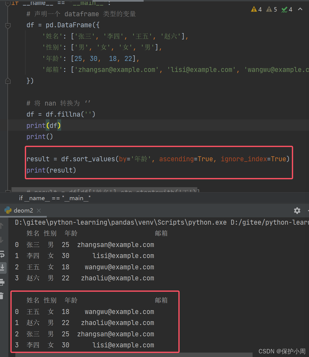Toggle Scroll to End in the console
309x357 pixels.
3,267
